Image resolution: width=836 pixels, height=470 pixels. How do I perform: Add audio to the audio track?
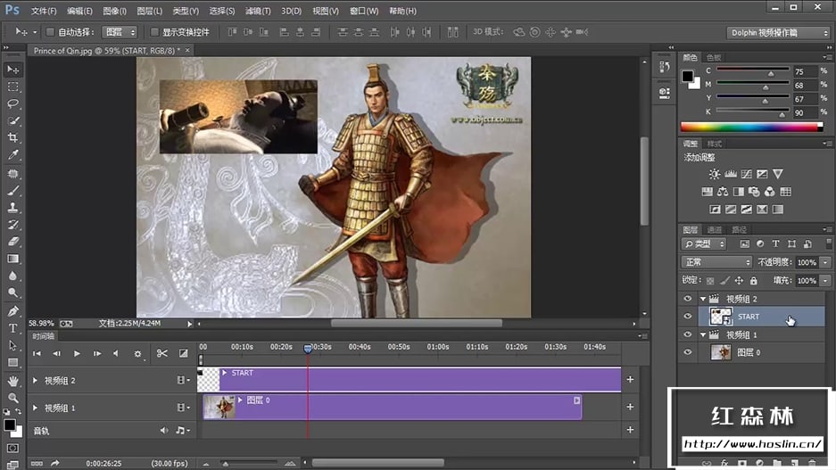(630, 430)
